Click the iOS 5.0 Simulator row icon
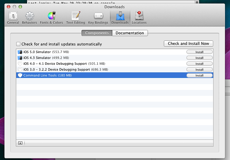Image resolution: width=230 pixels, height=160 pixels. pos(20,52)
